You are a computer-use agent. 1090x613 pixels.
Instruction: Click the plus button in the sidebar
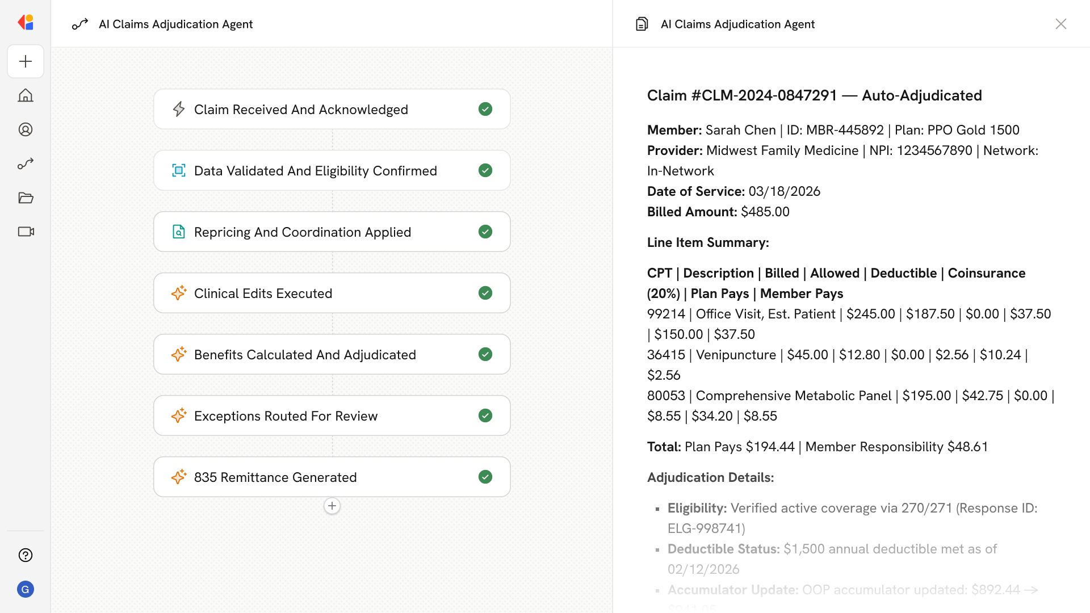[26, 61]
